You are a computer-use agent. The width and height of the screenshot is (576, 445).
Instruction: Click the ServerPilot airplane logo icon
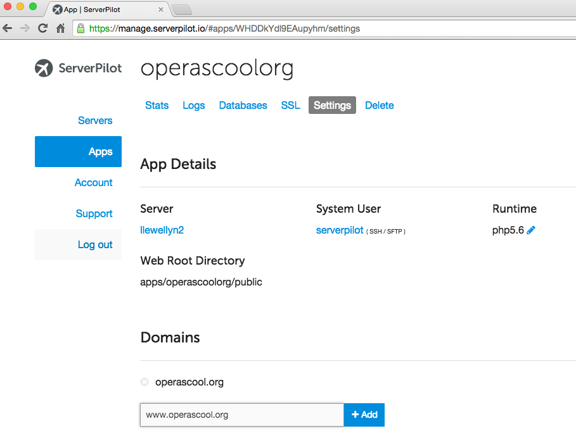(44, 68)
